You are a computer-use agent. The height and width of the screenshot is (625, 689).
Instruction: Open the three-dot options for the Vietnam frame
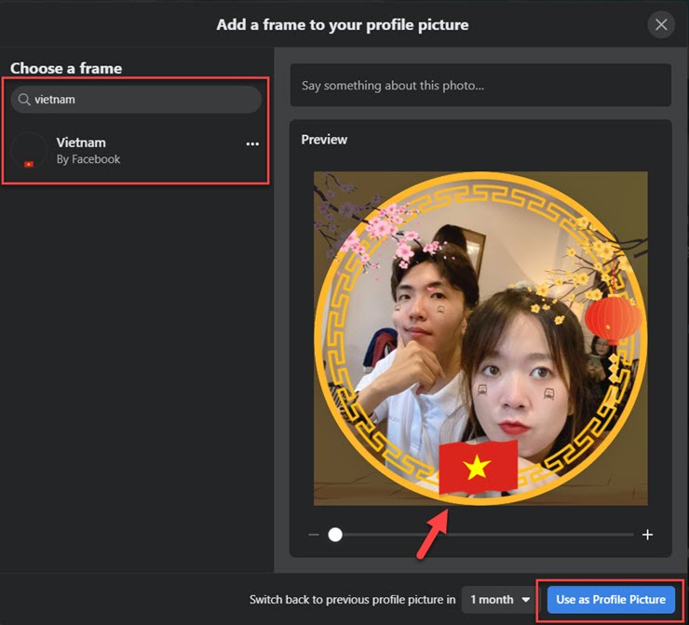click(252, 144)
